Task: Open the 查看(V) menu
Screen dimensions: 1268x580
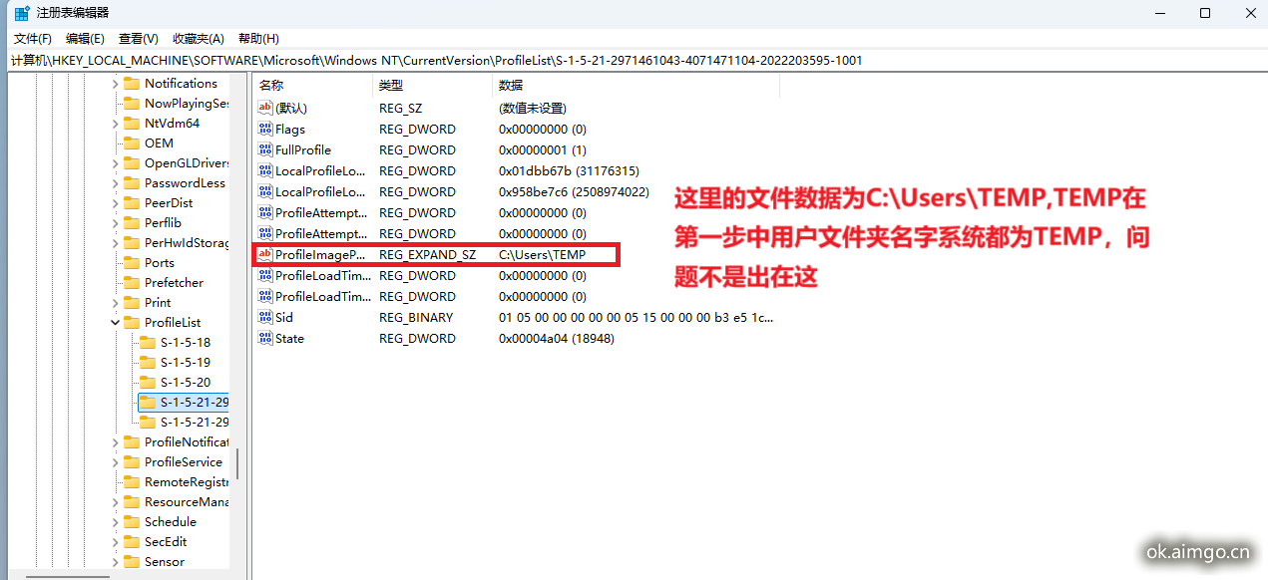Action: (139, 39)
